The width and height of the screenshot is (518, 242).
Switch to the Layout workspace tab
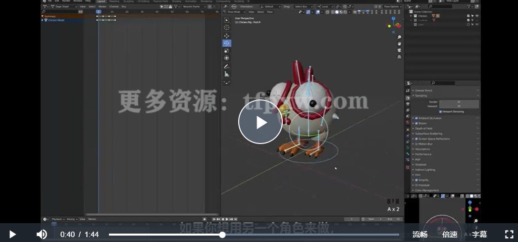click(101, 1)
